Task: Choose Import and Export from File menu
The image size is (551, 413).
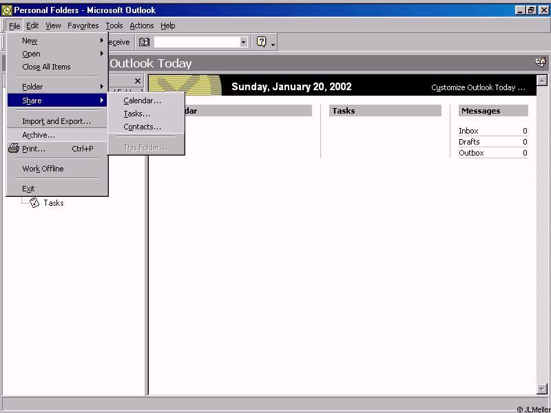Action: click(57, 121)
